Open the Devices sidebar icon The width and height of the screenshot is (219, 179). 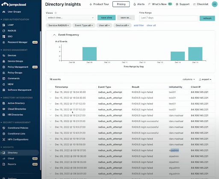pos(4,56)
